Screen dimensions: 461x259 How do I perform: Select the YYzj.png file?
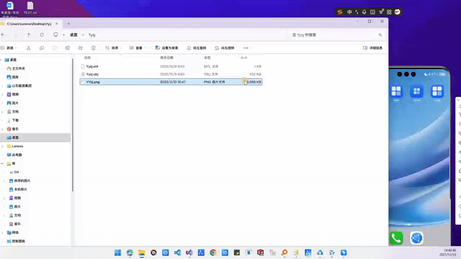tap(171, 82)
